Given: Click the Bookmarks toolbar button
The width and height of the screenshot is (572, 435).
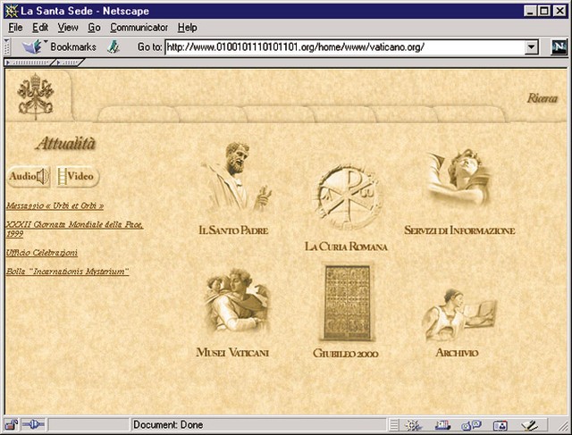Looking at the screenshot, I should (60, 47).
